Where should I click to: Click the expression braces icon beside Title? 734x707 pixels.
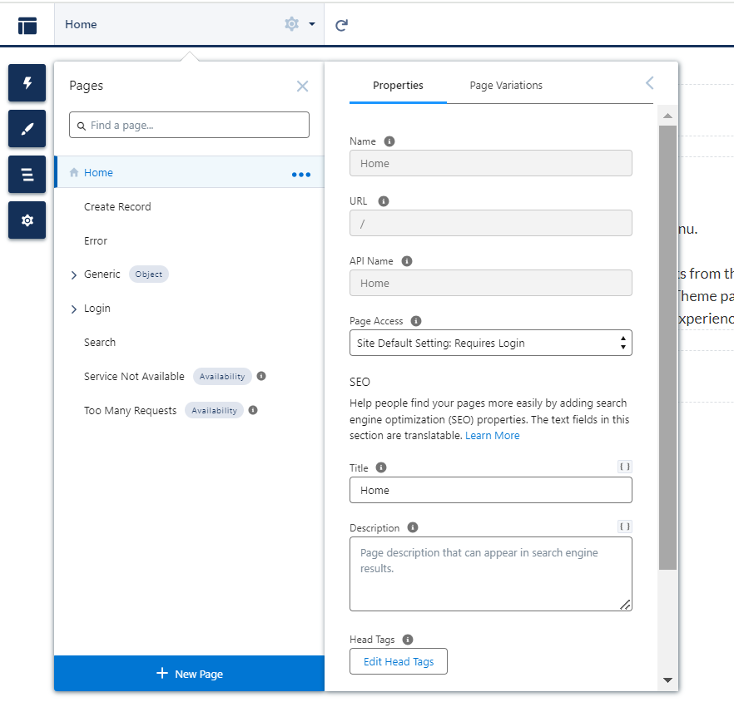point(624,467)
